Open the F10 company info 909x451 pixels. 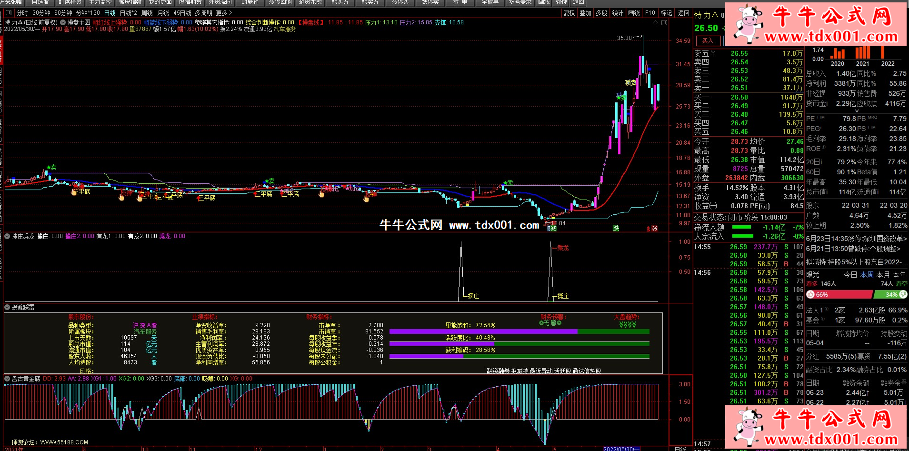[x=650, y=13]
